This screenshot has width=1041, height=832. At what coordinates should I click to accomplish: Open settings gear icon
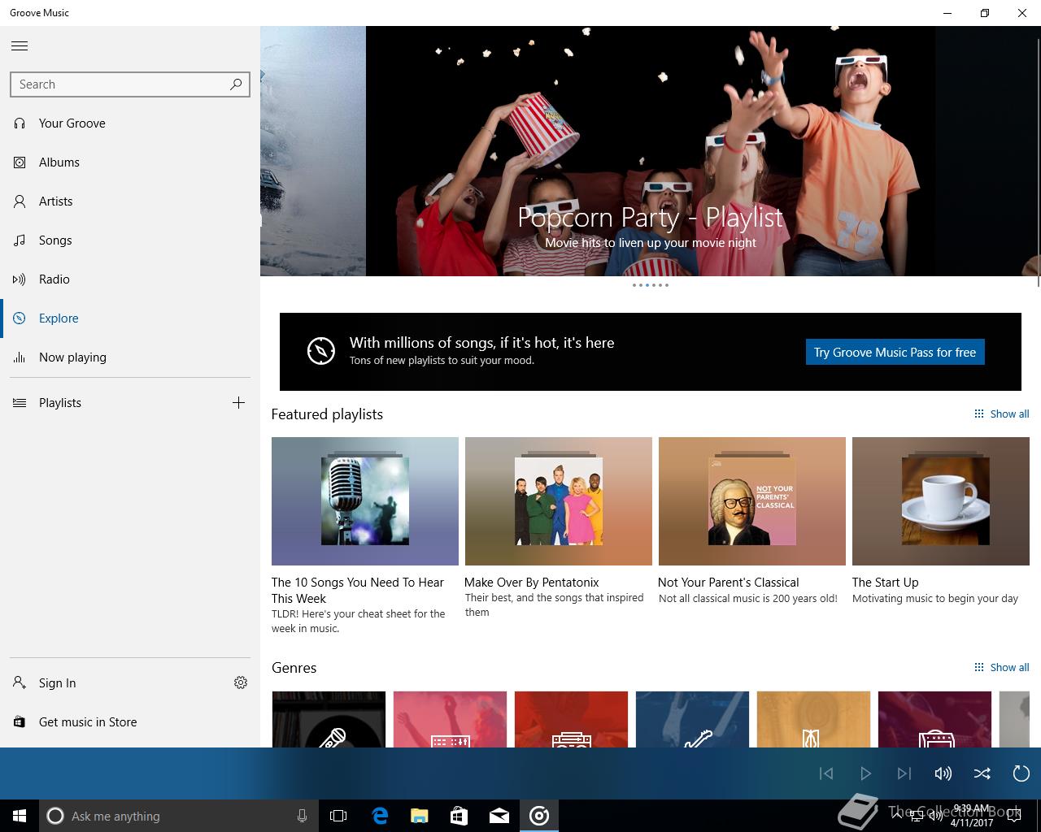coord(241,683)
